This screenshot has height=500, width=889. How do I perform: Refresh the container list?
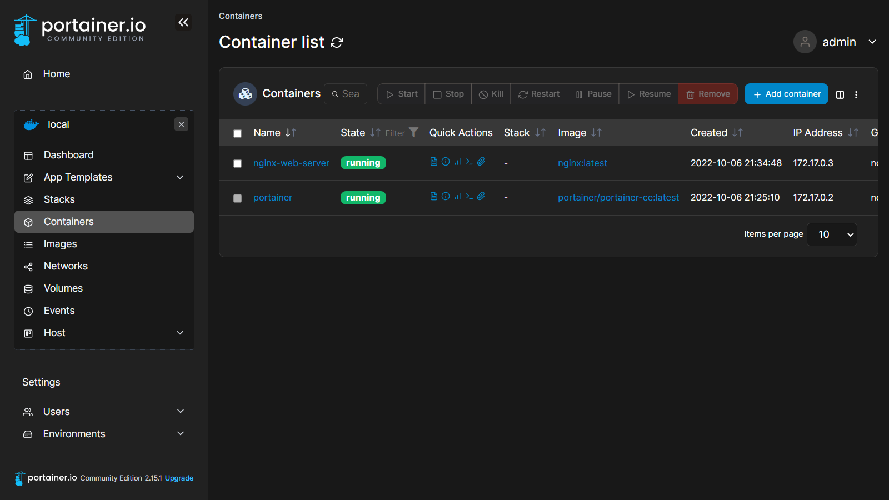point(337,43)
